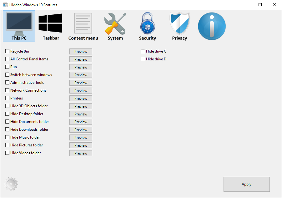Click Preview for All Control Panel Items
282x198 pixels.
tap(81, 59)
